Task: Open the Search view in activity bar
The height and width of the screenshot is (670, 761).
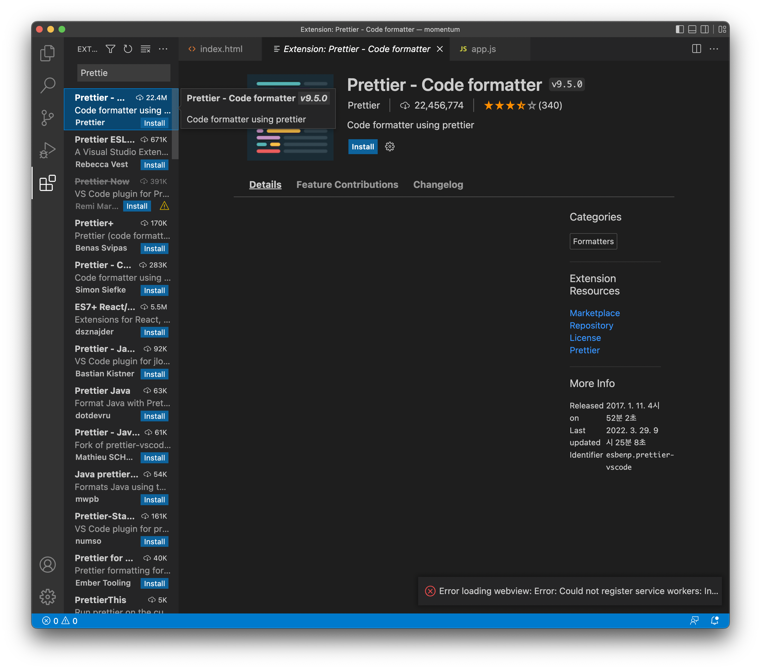Action: [x=47, y=85]
